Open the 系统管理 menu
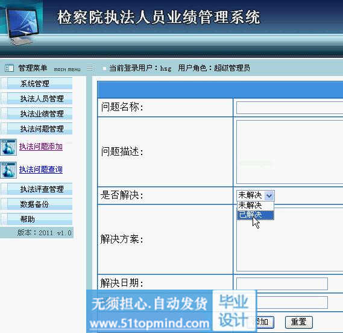Image resolution: width=343 pixels, height=333 pixels. (37, 83)
